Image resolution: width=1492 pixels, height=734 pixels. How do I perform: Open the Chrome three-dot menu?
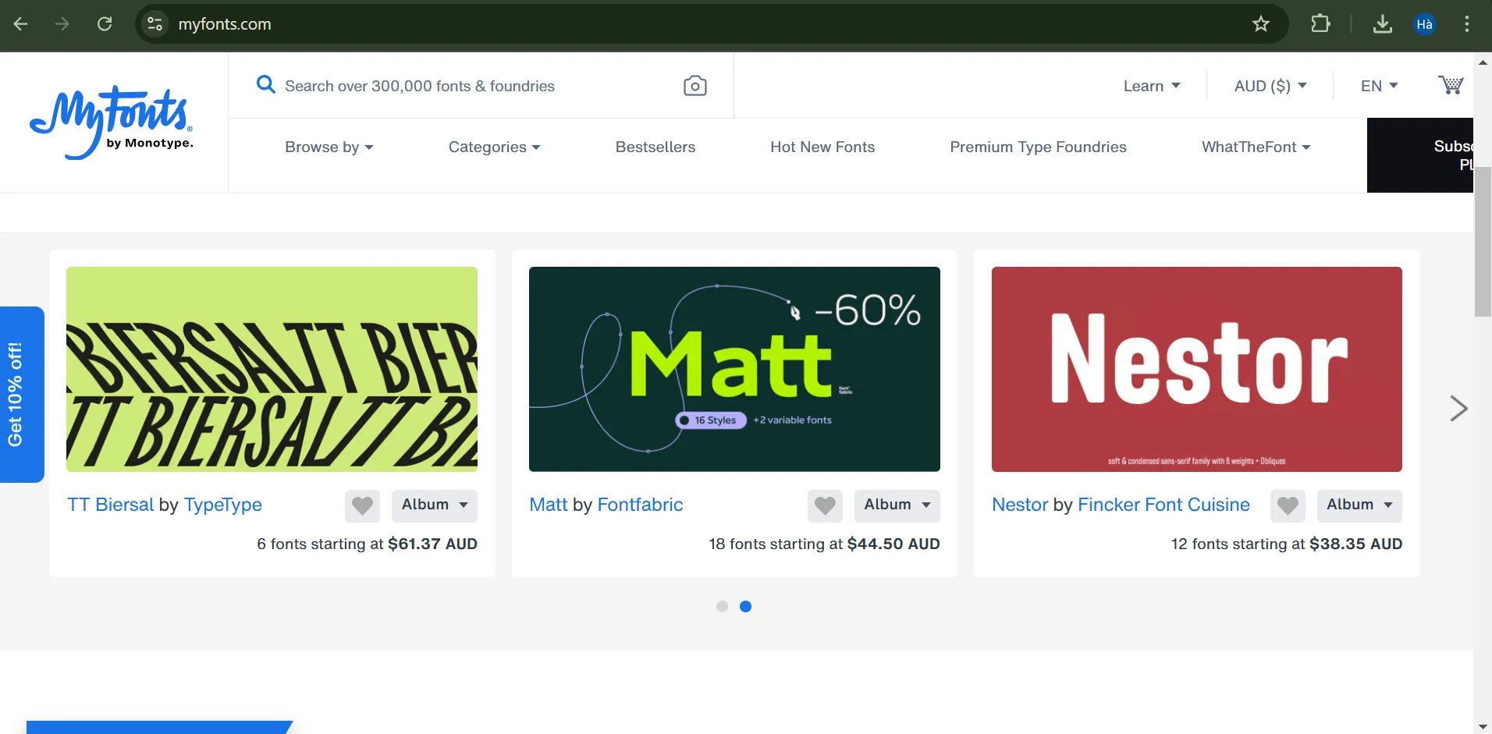(x=1467, y=24)
